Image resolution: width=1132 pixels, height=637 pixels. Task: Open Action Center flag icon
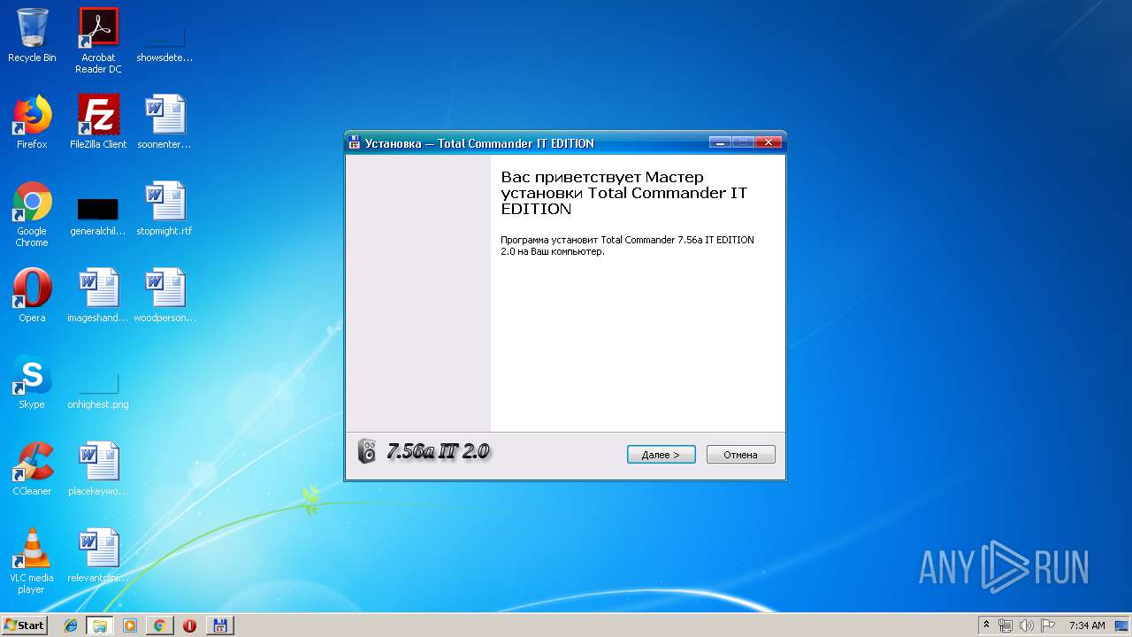coord(1047,625)
